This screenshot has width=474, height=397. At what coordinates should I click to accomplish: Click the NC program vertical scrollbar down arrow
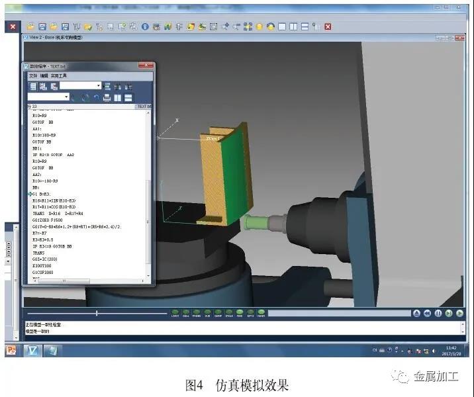148,275
